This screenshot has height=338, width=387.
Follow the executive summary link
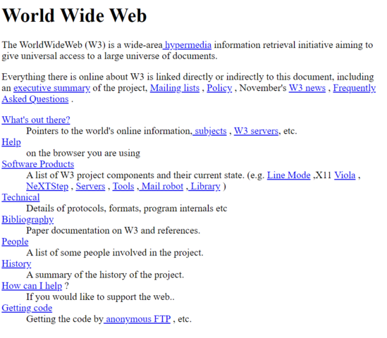tap(52, 88)
